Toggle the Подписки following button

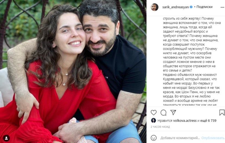pyautogui.click(x=204, y=7)
